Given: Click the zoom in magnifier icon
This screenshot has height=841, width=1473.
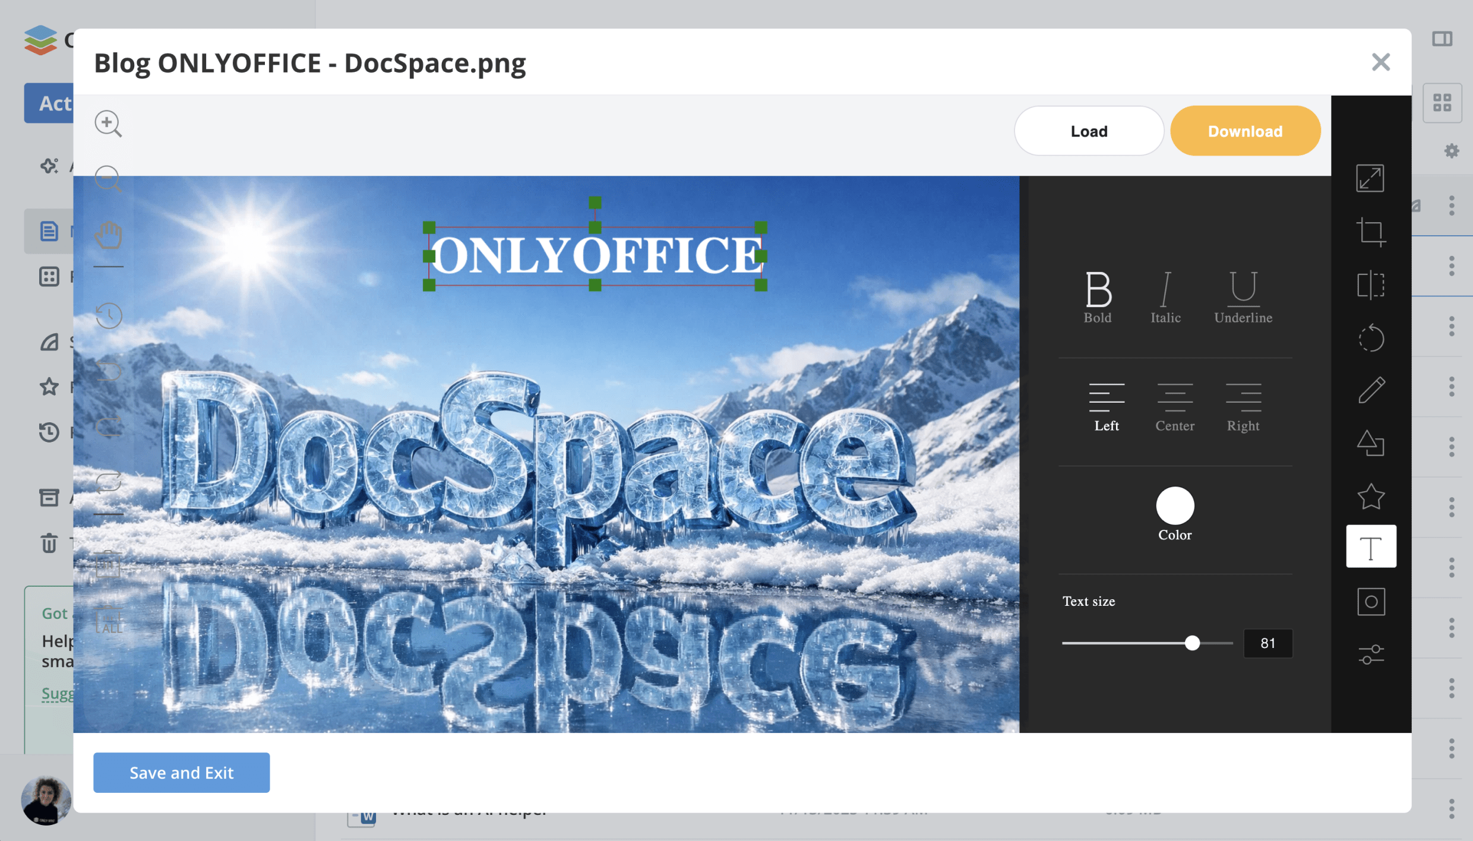Looking at the screenshot, I should pyautogui.click(x=108, y=124).
